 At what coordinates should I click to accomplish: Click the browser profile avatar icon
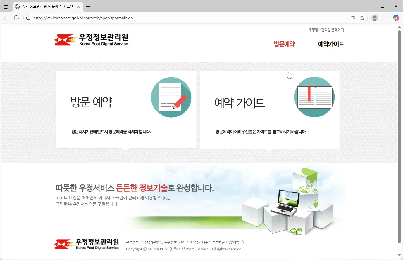[375, 18]
